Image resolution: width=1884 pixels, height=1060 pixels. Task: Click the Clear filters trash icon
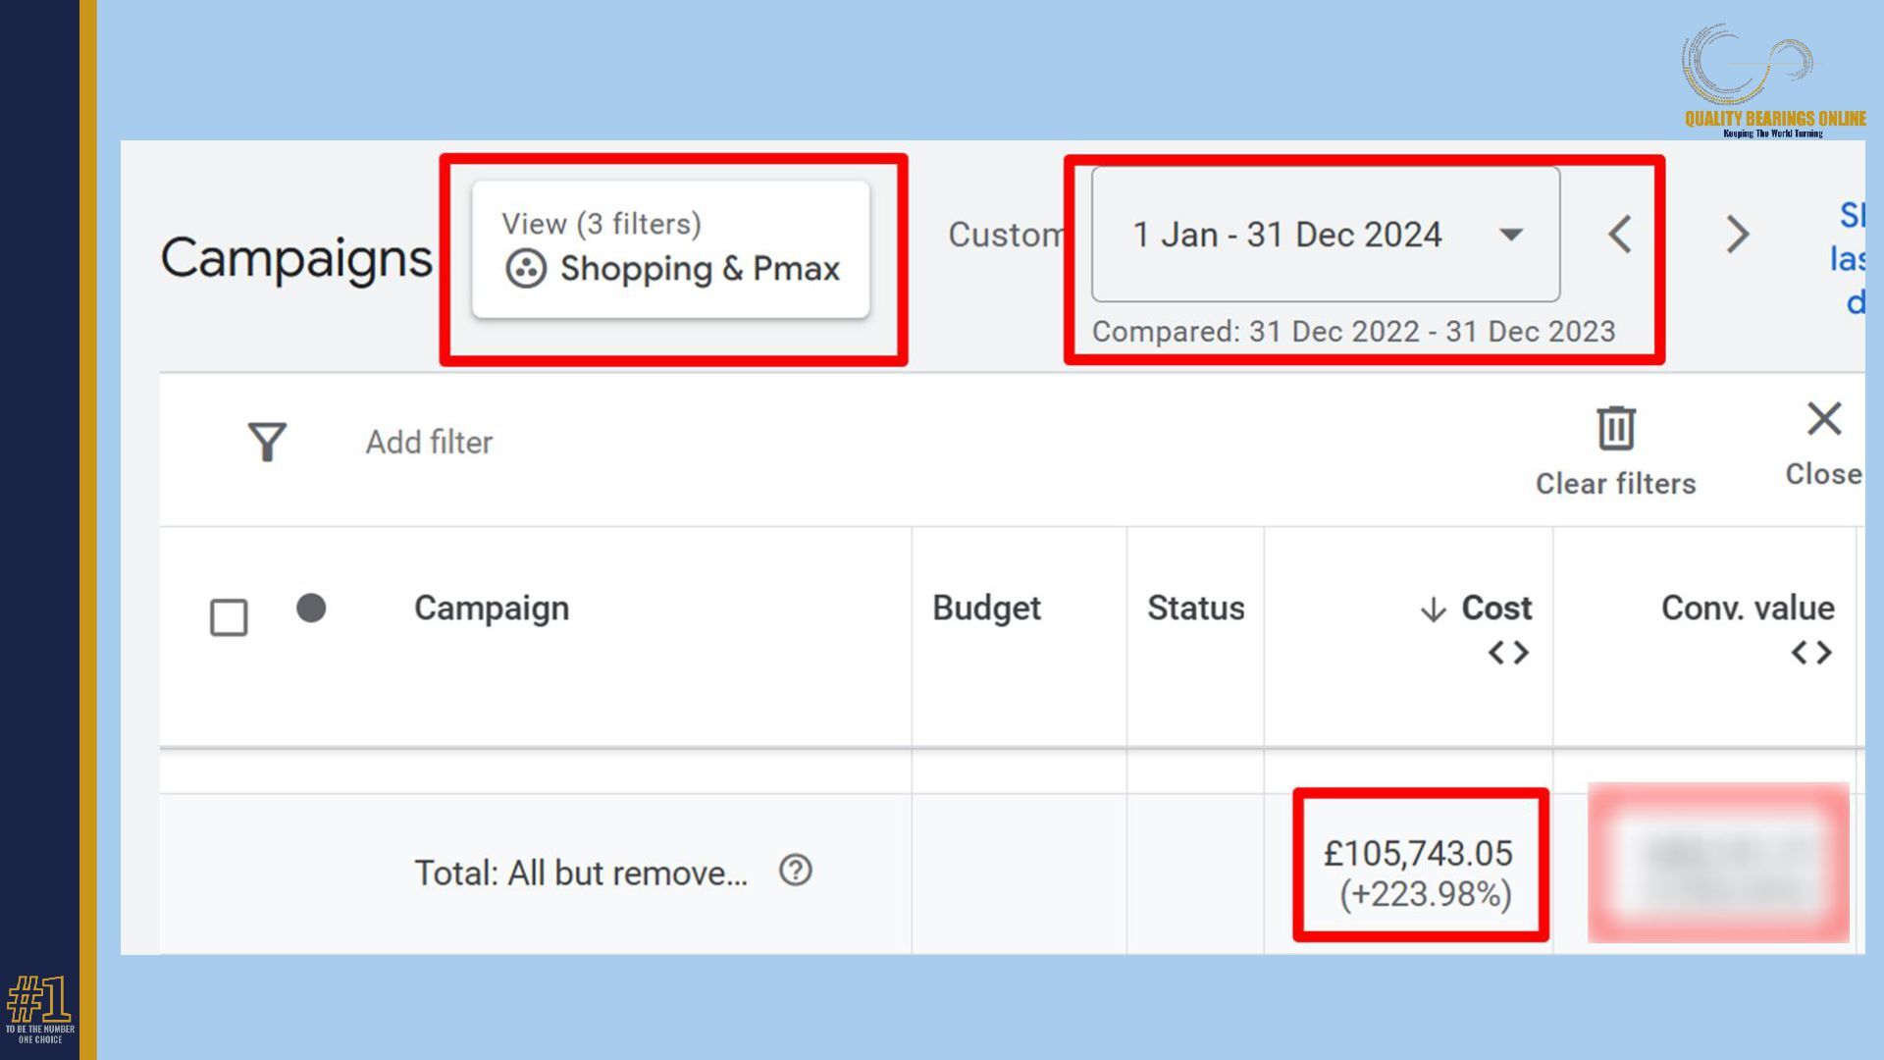(x=1615, y=429)
